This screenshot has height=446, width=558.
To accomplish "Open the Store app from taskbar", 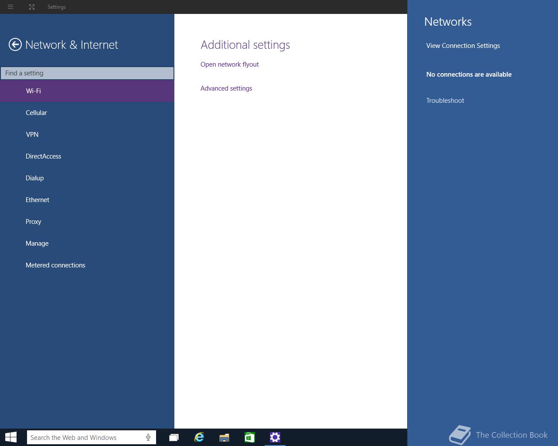I will (x=249, y=437).
